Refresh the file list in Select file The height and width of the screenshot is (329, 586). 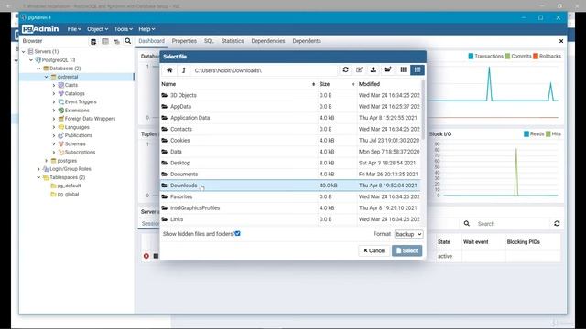coord(346,69)
